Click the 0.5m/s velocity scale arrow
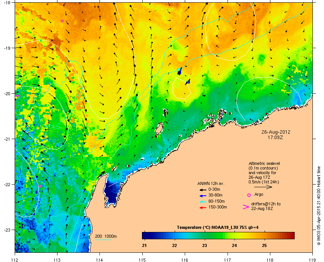The width and height of the screenshot is (324, 262). pos(263,187)
